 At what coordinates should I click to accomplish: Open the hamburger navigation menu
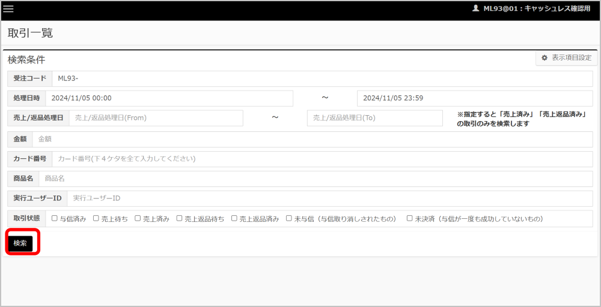point(8,9)
